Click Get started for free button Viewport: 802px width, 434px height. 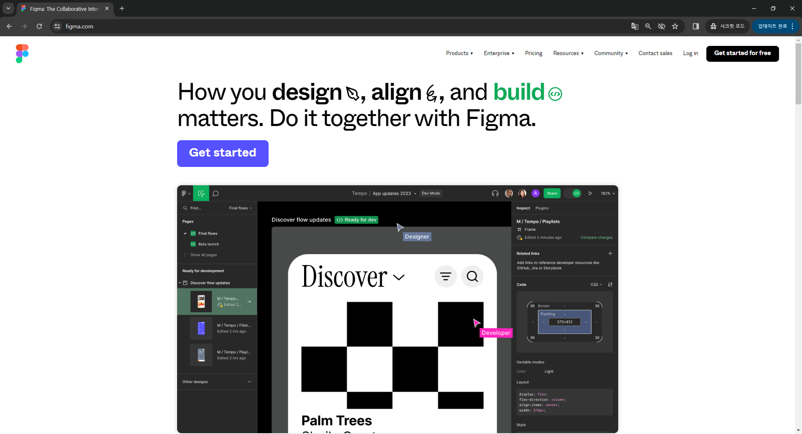click(742, 53)
